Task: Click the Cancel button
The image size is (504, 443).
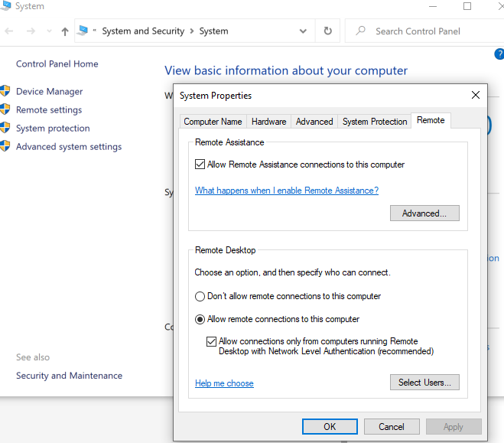Action: pos(392,427)
